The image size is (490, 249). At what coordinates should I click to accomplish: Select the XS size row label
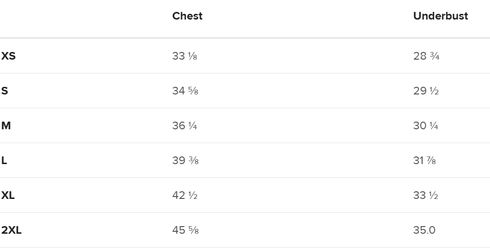[x=8, y=56]
